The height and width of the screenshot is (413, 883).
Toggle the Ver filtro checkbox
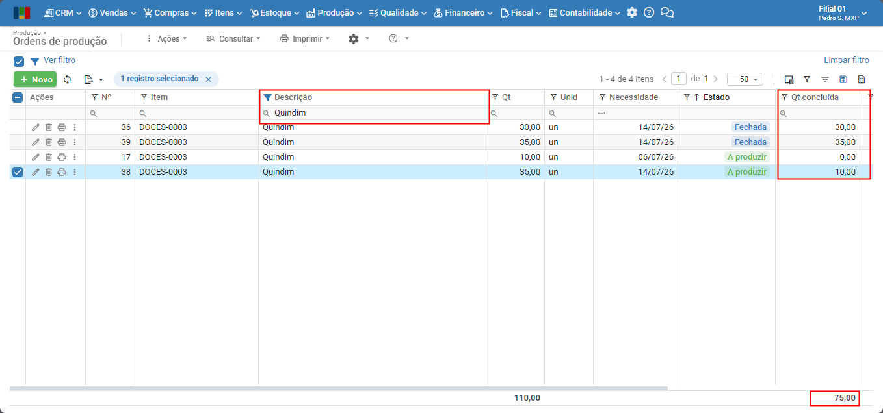(19, 62)
